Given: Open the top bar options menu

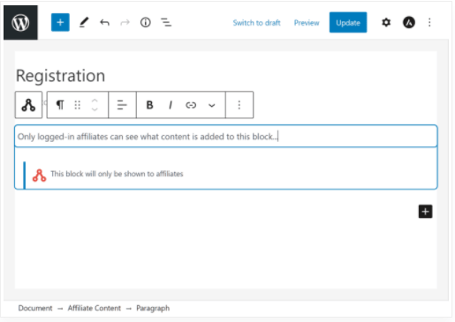Looking at the screenshot, I should 429,22.
